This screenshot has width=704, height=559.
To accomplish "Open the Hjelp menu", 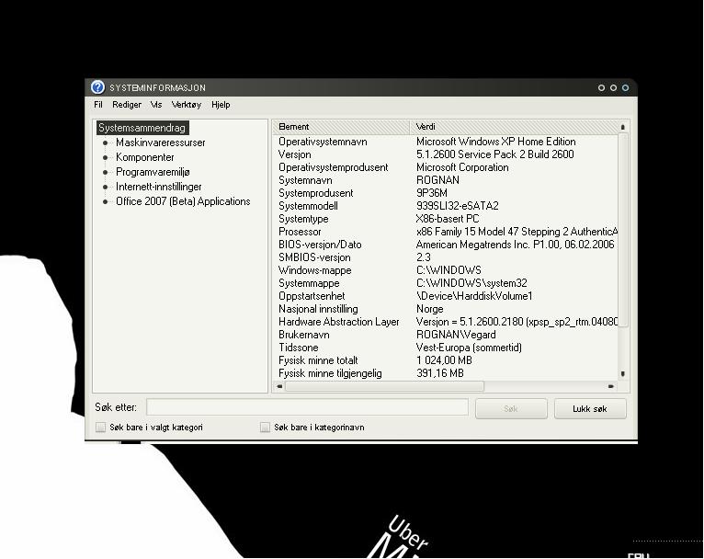I will pyautogui.click(x=221, y=105).
